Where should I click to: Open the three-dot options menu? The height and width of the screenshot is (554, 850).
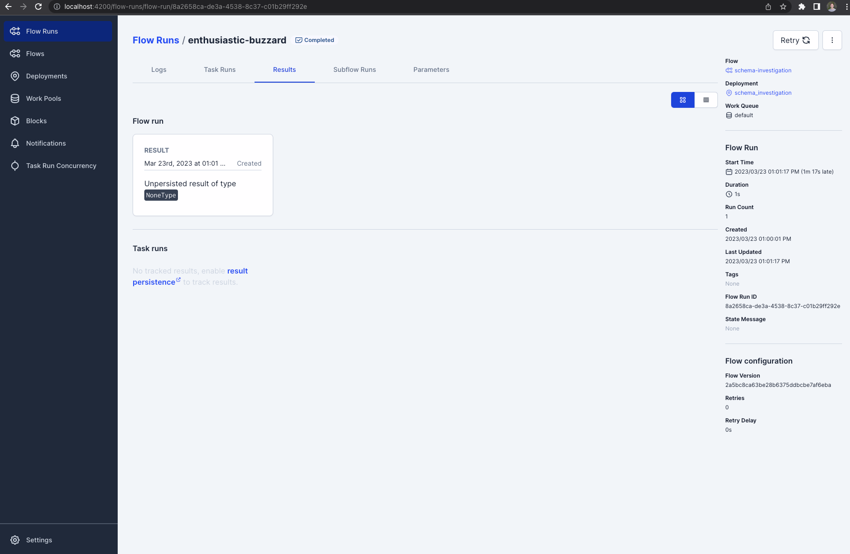[832, 40]
